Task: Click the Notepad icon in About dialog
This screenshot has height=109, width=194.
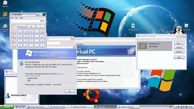Action: pos(21,63)
